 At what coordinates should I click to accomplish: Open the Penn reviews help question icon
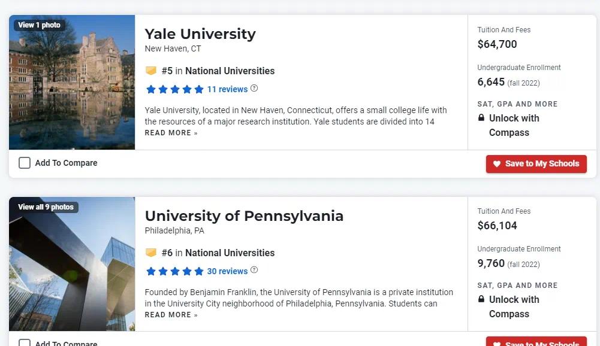pyautogui.click(x=254, y=271)
